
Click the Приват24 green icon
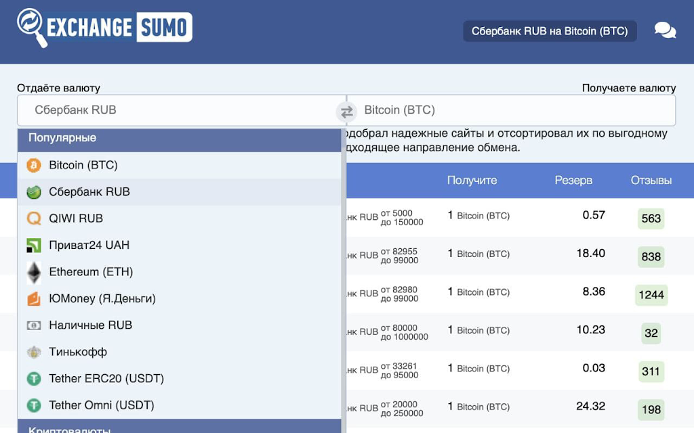click(x=34, y=245)
